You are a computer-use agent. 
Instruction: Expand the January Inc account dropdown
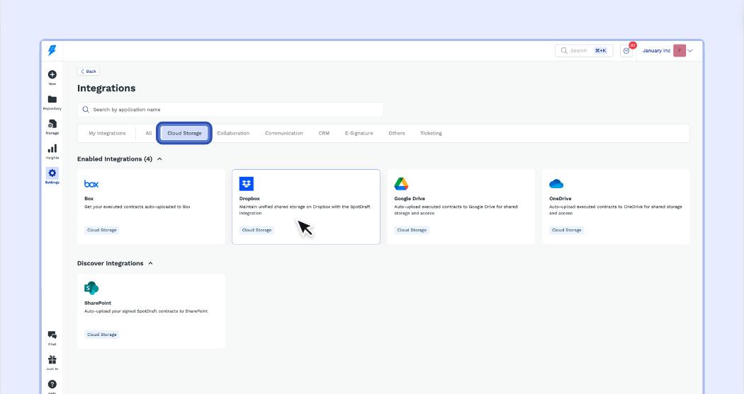(x=689, y=51)
